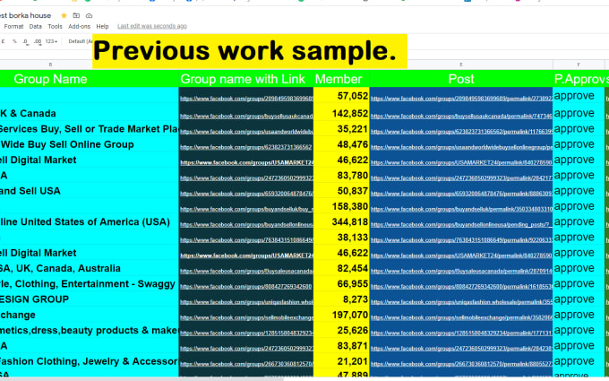The image size is (609, 381).
Task: Select 'line United States of America (USA)' cell
Action: [90, 221]
